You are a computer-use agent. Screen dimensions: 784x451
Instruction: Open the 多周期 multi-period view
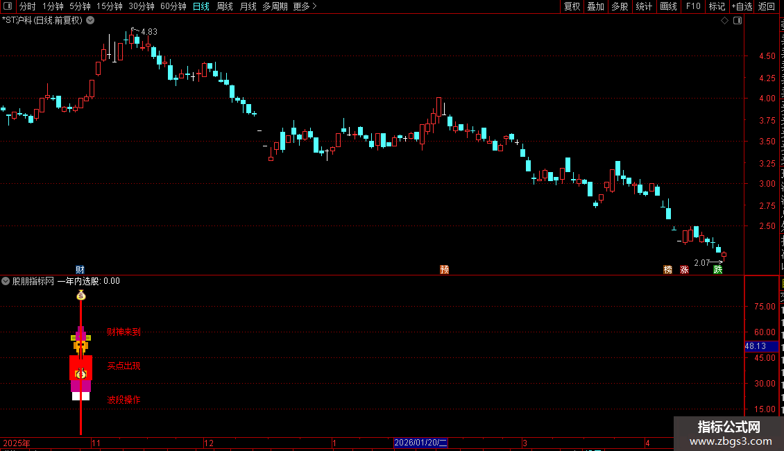coord(275,6)
